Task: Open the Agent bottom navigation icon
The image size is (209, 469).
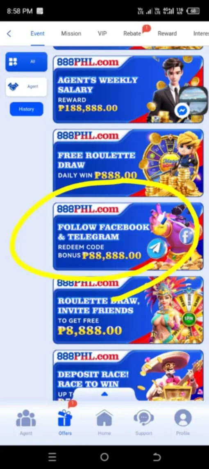Action: 26,418
